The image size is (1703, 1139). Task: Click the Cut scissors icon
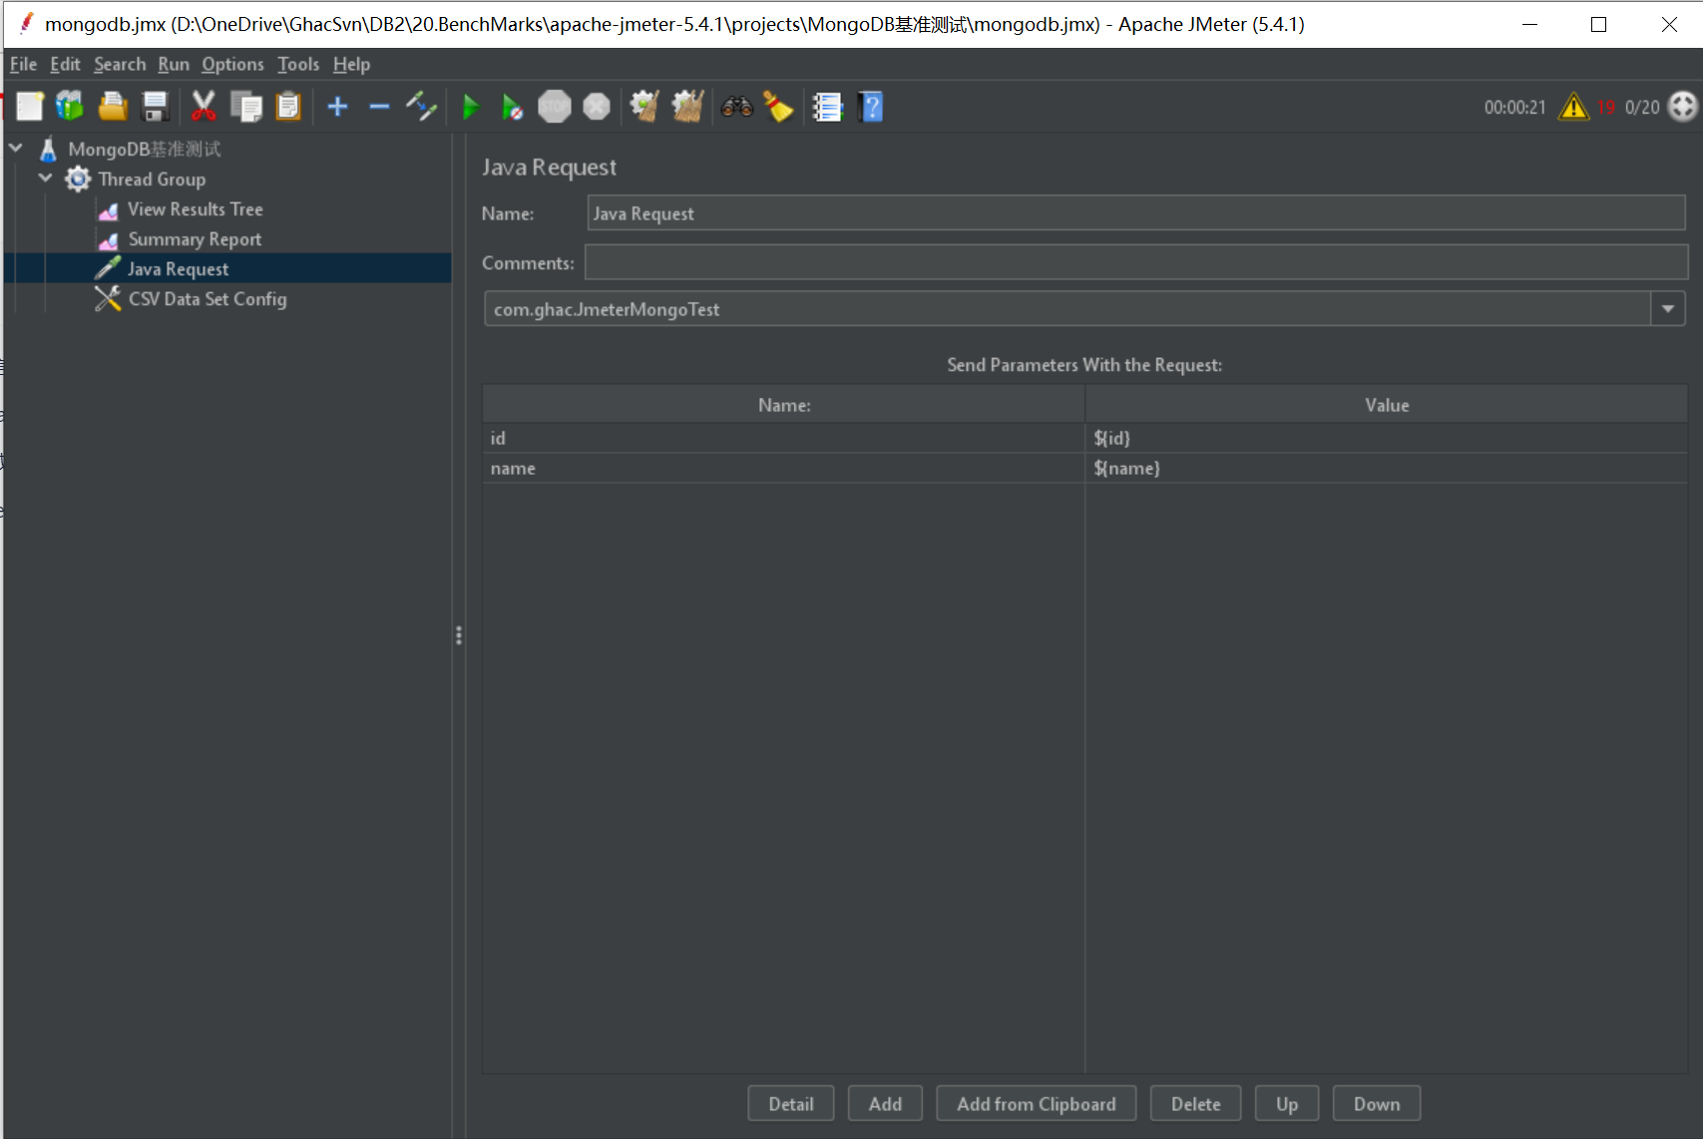[204, 106]
